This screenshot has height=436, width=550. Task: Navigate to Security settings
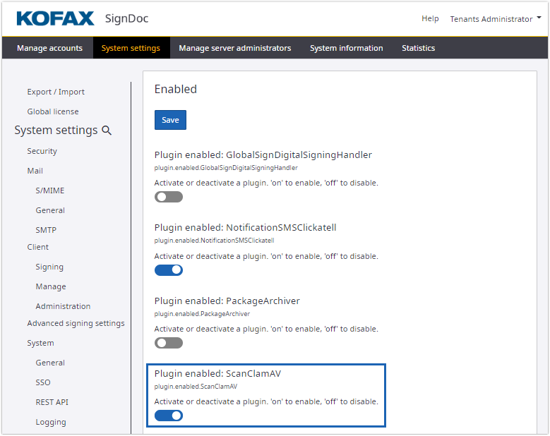pos(42,151)
